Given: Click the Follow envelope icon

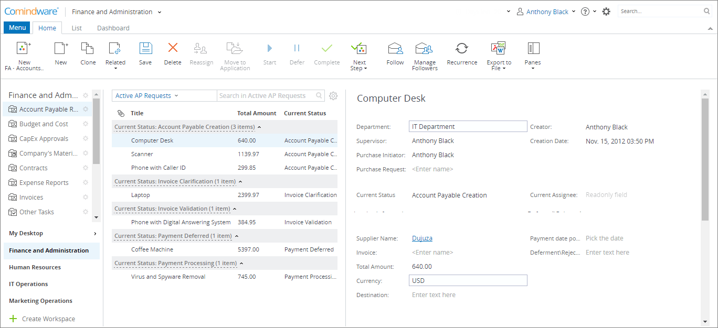Looking at the screenshot, I should (x=395, y=49).
